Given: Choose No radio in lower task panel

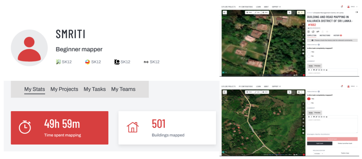Looking at the screenshot, I should (x=309, y=103).
